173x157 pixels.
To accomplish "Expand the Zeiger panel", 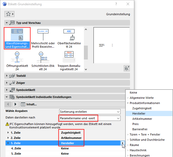I will tap(7, 83).
